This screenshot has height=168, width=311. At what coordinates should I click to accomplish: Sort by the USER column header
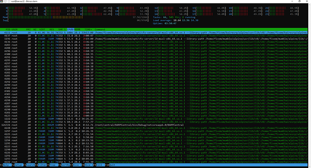click(14, 30)
